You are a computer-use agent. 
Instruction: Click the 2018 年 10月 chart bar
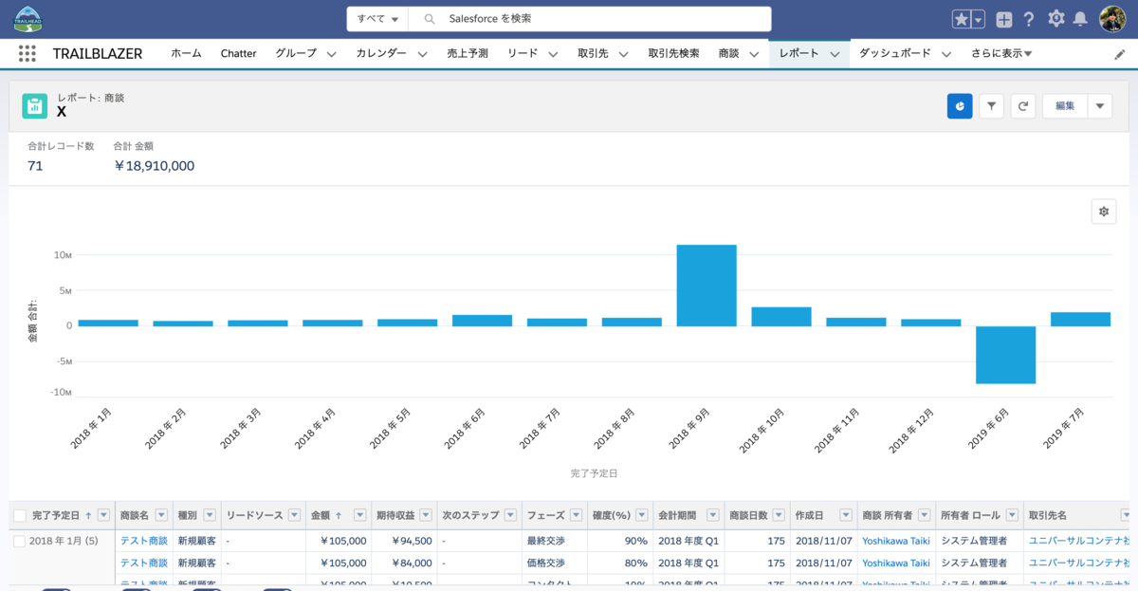click(781, 317)
